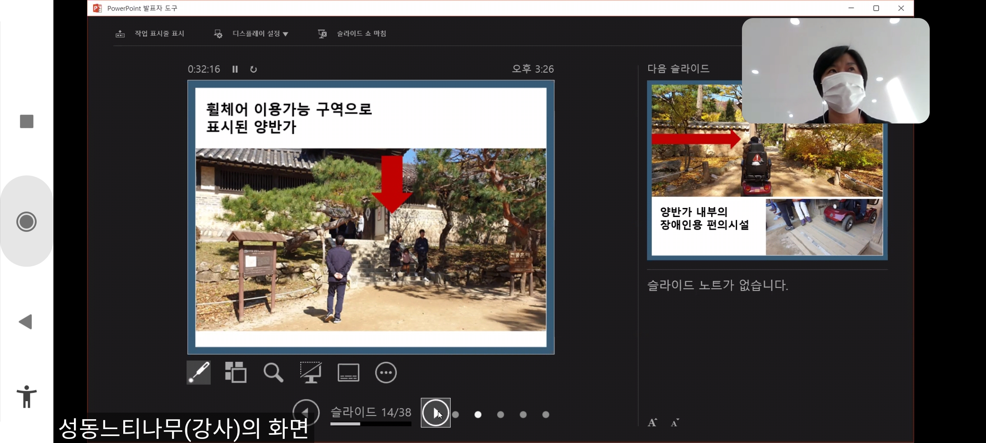
Task: Click 작업 표시줄 표시 option
Action: point(150,34)
